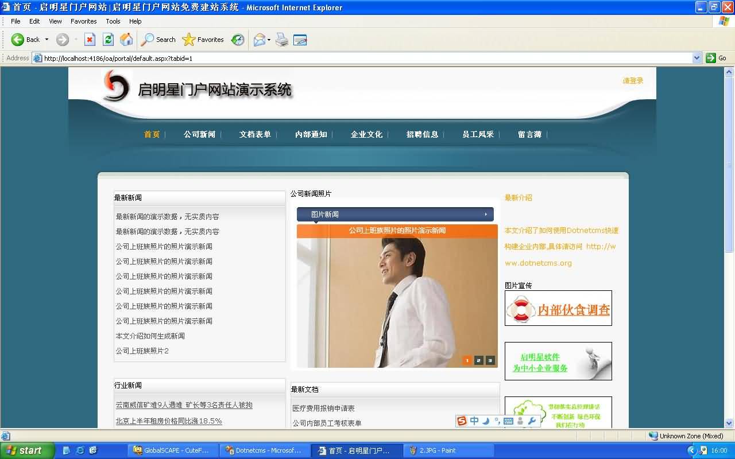This screenshot has width=735, height=459.
Task: Click the 请登录 login link
Action: click(x=633, y=81)
